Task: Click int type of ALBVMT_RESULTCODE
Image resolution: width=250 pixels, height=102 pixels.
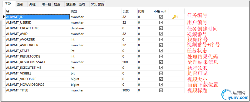Action: 72,57
